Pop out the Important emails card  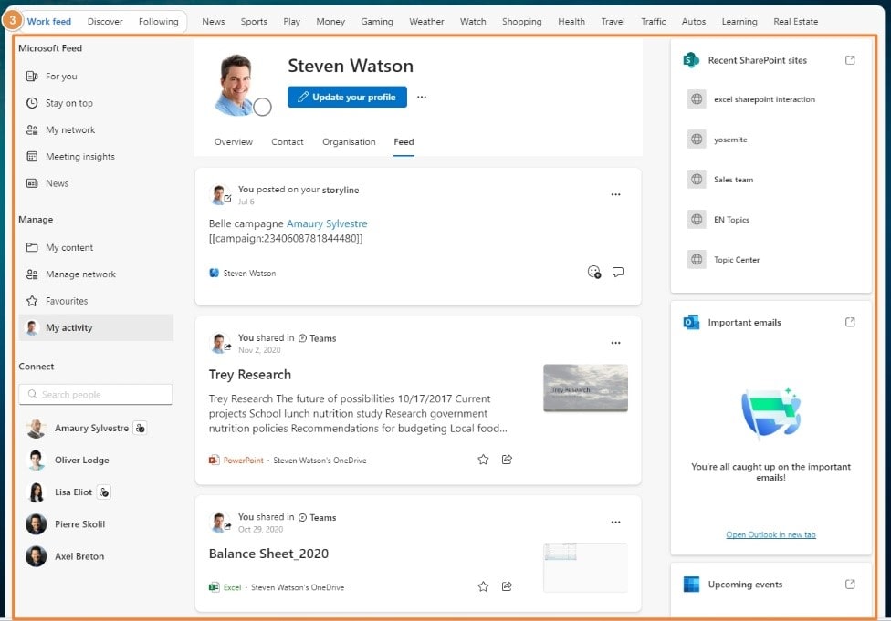click(x=850, y=323)
